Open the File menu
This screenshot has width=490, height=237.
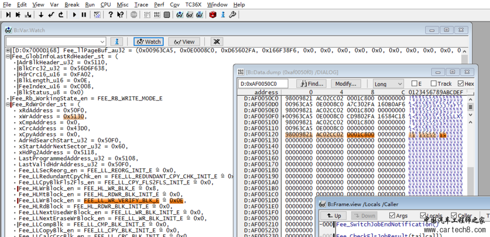(x=7, y=5)
